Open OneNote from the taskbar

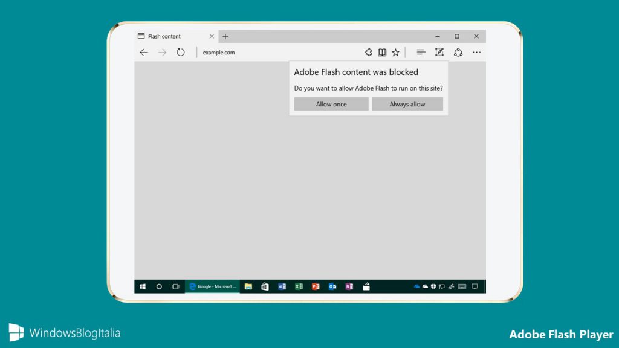[348, 286]
